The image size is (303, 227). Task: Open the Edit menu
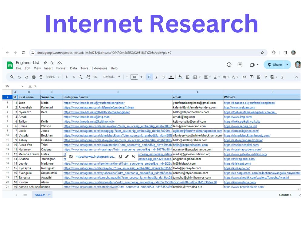tap(28, 68)
